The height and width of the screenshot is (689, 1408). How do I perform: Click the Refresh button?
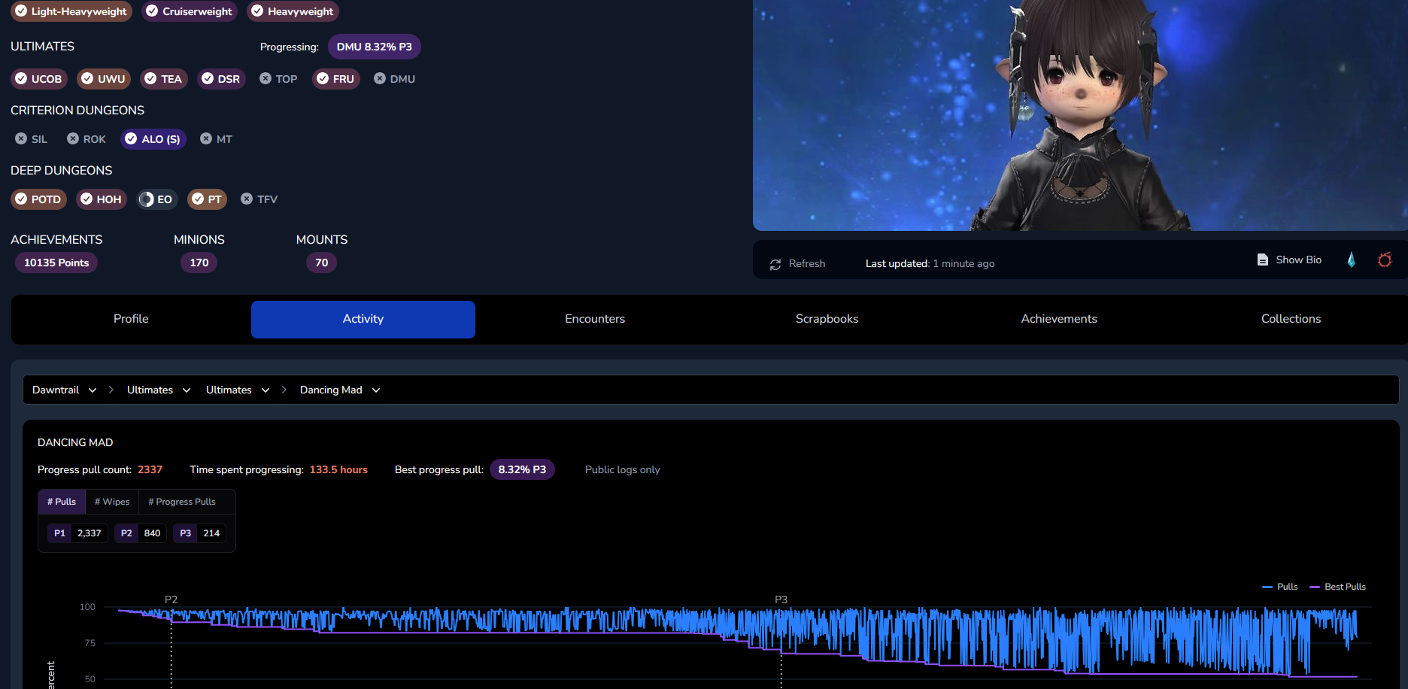point(797,264)
